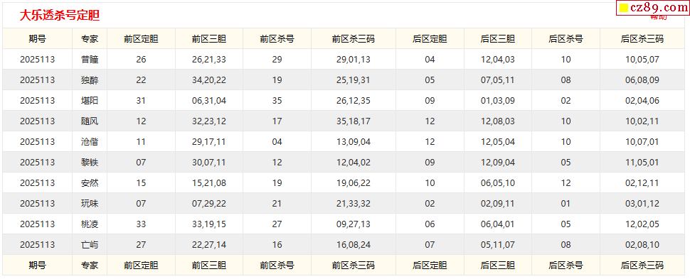Click expert name 亡屿
Screen dimensions: 690x279
pos(90,245)
